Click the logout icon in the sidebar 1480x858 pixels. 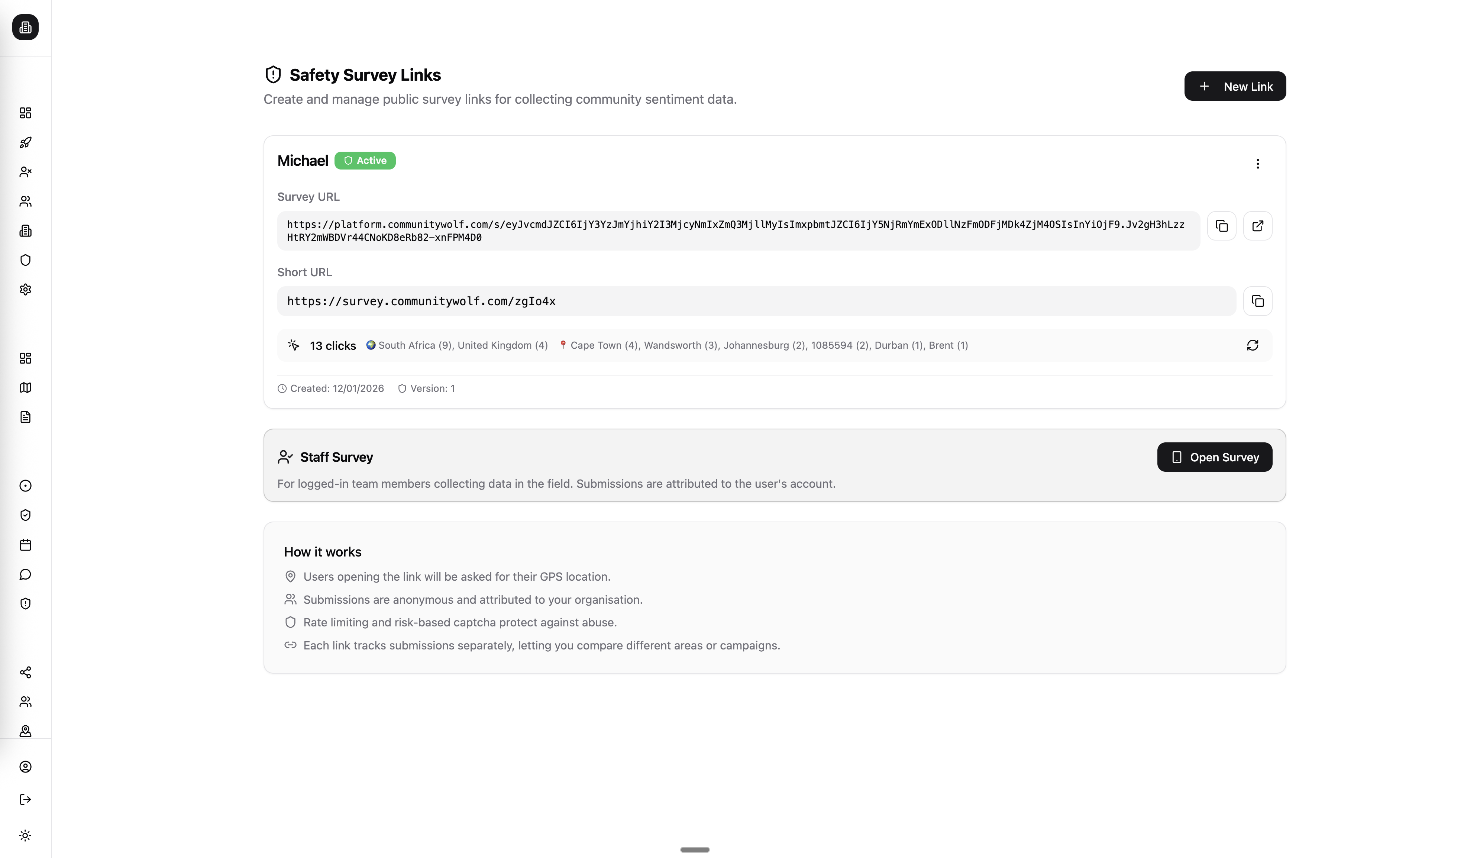(25, 799)
